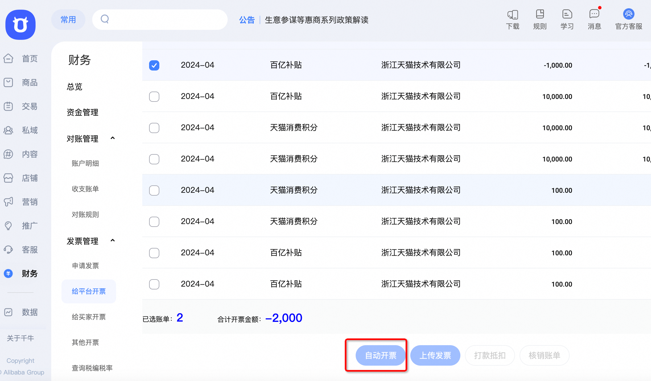Image resolution: width=651 pixels, height=381 pixels.
Task: Click the 打款抵扣 button
Action: (x=490, y=355)
